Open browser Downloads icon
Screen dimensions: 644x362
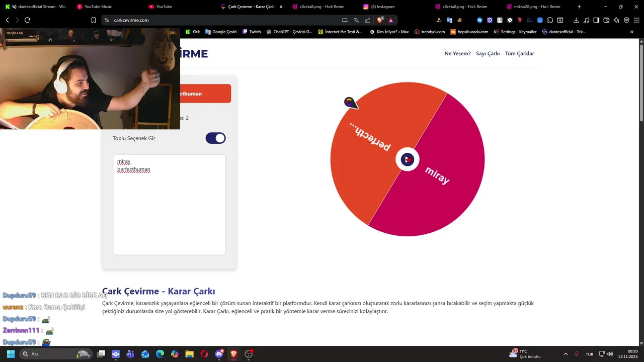point(576,20)
